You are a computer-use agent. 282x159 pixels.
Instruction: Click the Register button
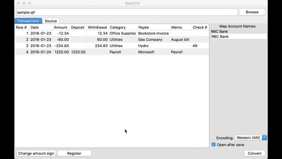pos(74,153)
